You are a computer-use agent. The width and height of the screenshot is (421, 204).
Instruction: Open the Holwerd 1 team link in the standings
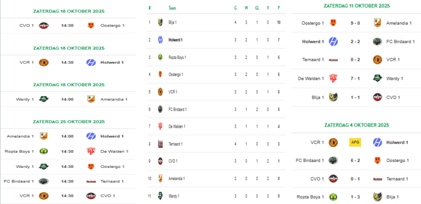pos(176,40)
